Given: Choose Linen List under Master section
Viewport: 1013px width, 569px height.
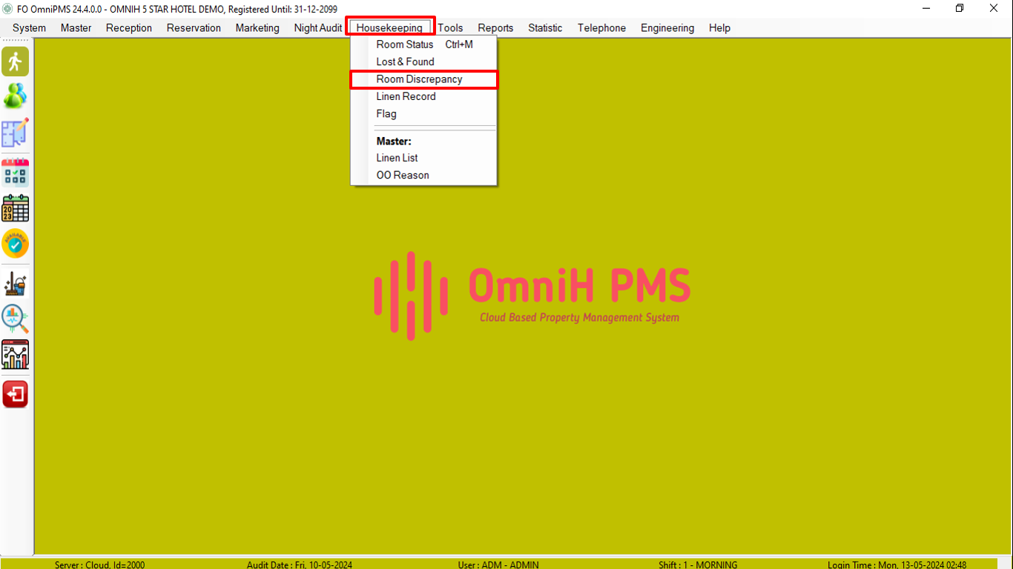Looking at the screenshot, I should [x=423, y=158].
